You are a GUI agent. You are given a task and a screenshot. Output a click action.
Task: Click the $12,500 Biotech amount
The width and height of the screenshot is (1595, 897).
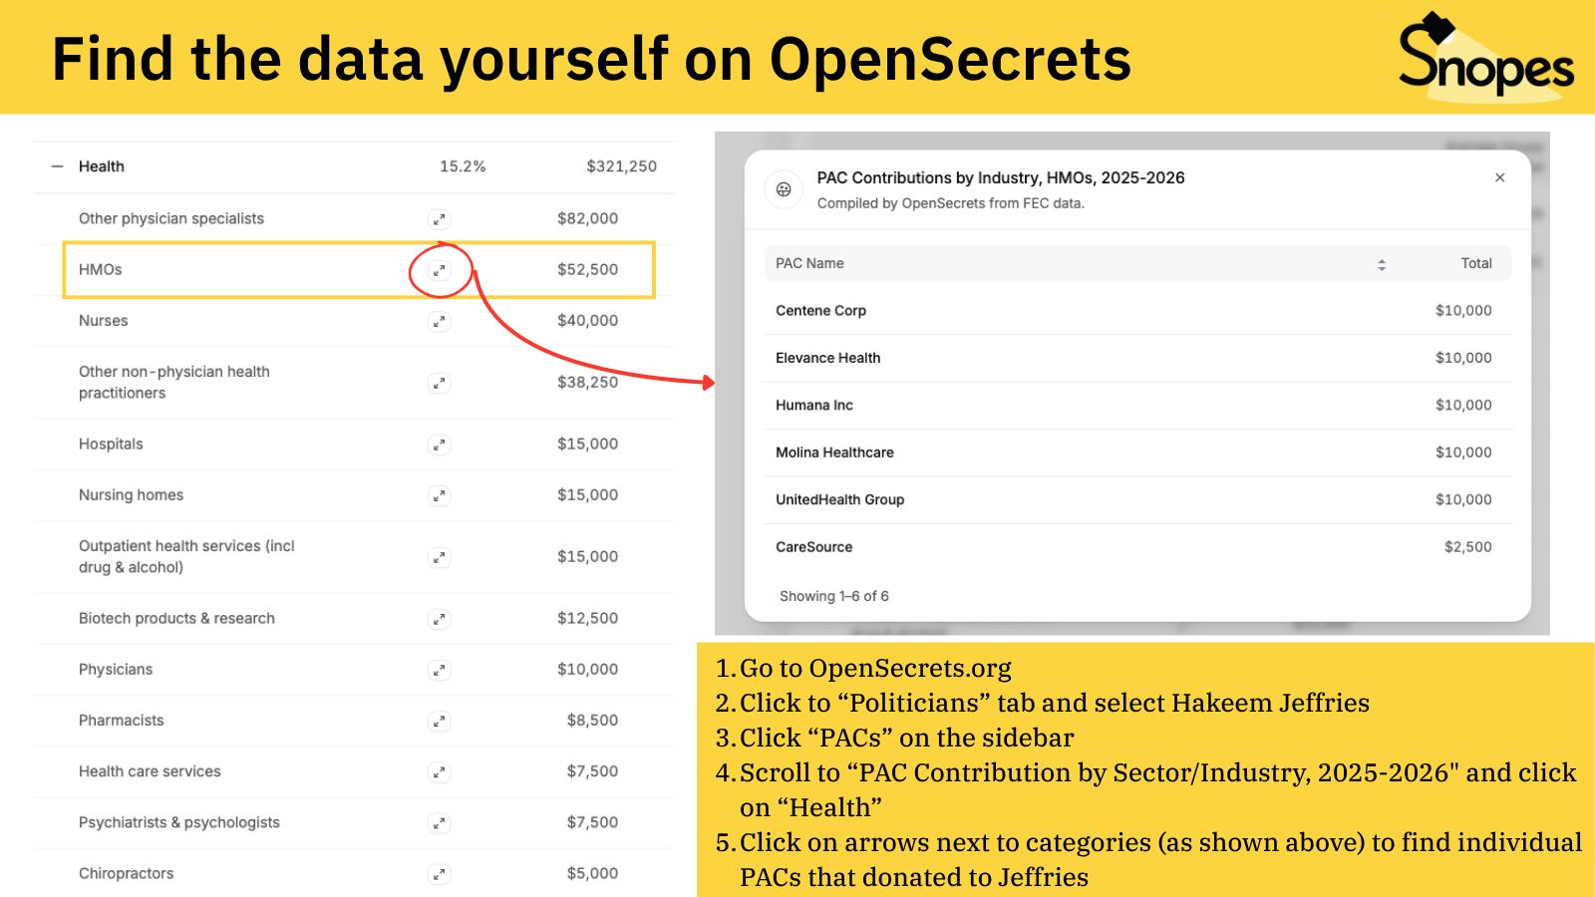(587, 619)
